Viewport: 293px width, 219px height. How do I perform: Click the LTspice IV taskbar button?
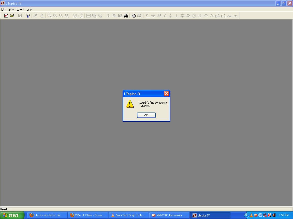click(x=210, y=215)
